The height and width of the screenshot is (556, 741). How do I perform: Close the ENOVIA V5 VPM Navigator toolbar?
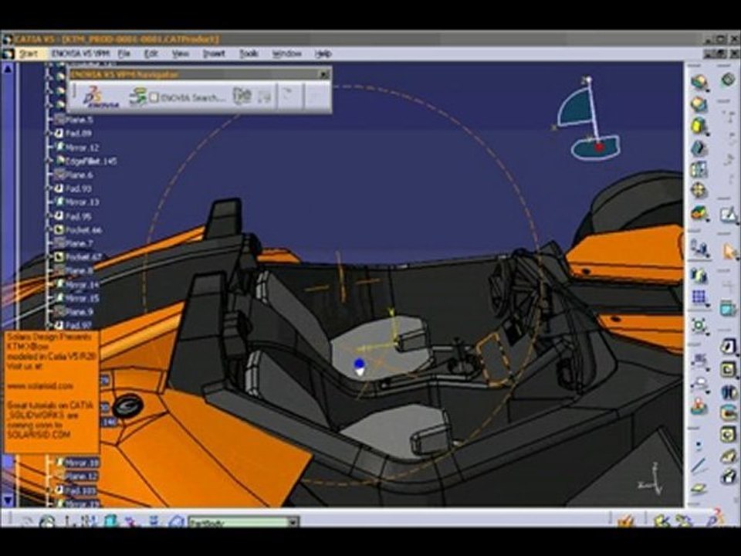324,74
